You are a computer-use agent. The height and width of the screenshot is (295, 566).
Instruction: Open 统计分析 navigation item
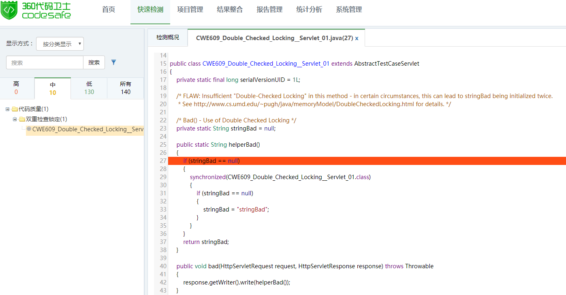coord(309,10)
